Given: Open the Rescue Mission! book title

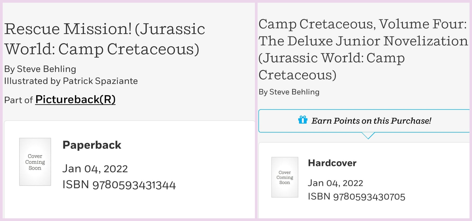Looking at the screenshot, I should pyautogui.click(x=105, y=39).
